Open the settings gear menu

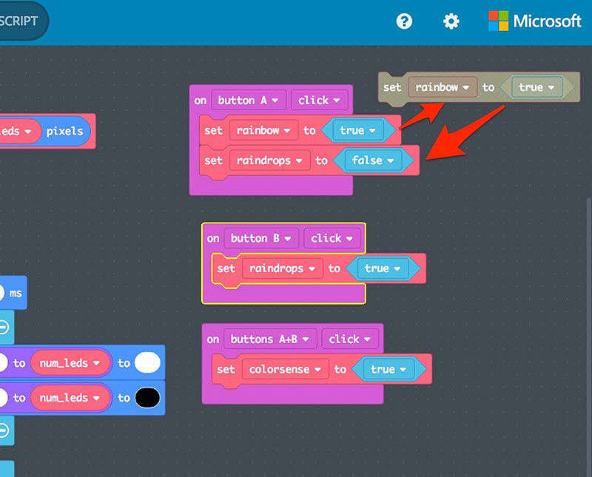(451, 21)
